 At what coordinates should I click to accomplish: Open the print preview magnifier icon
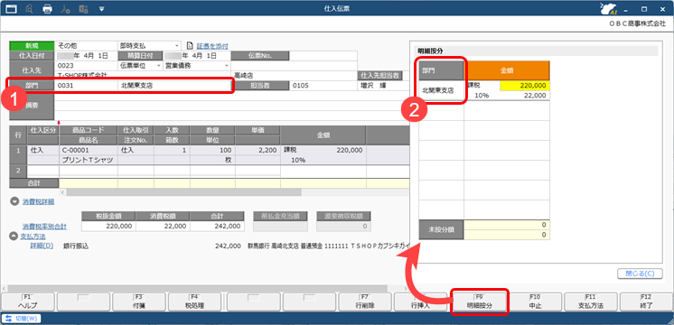point(30,9)
